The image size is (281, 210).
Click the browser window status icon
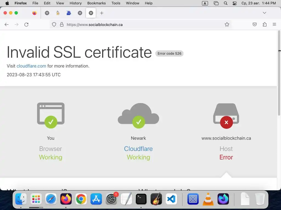[x=51, y=115]
